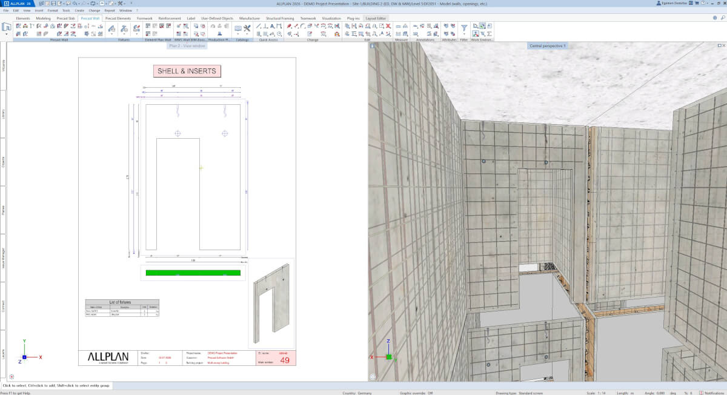Click the monitor icon in the Catalogs group

pos(238,28)
